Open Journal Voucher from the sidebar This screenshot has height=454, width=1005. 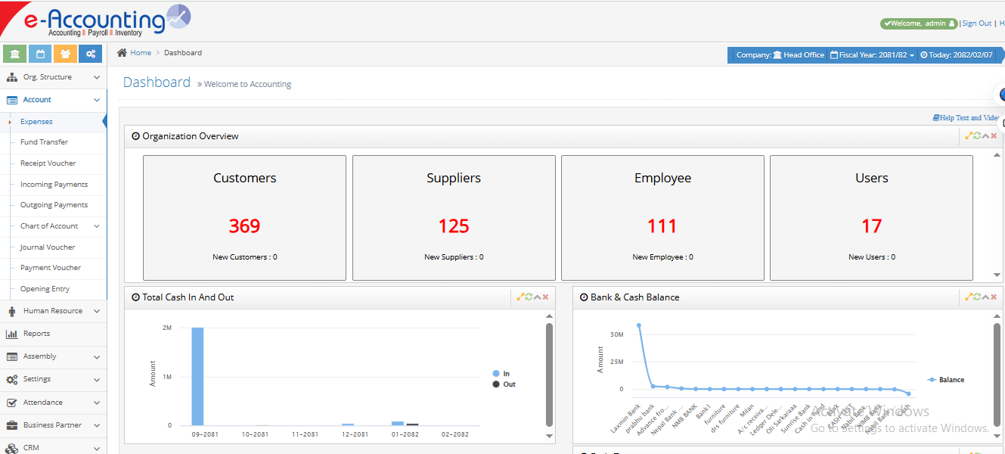48,247
